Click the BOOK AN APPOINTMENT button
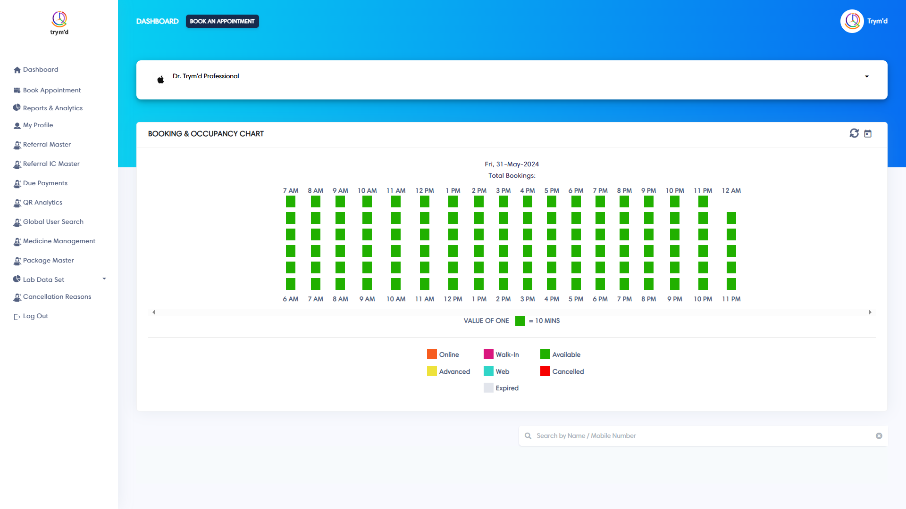 [x=221, y=21]
